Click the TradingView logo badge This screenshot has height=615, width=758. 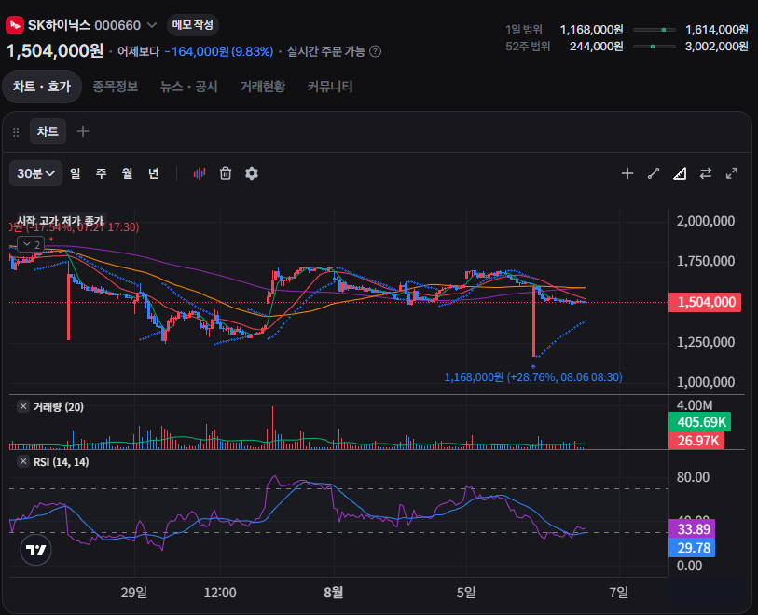coord(35,550)
